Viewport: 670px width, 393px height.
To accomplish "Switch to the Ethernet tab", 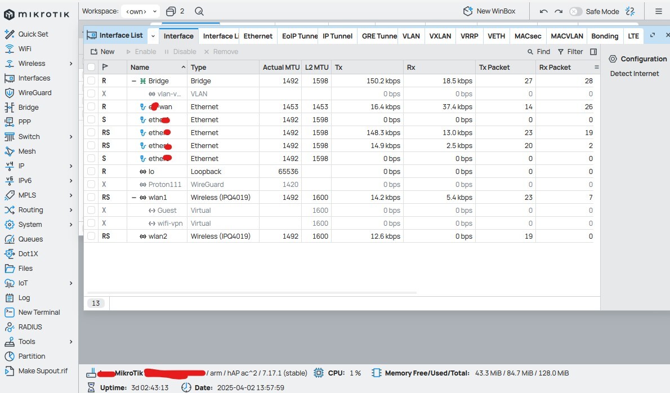I will [258, 36].
